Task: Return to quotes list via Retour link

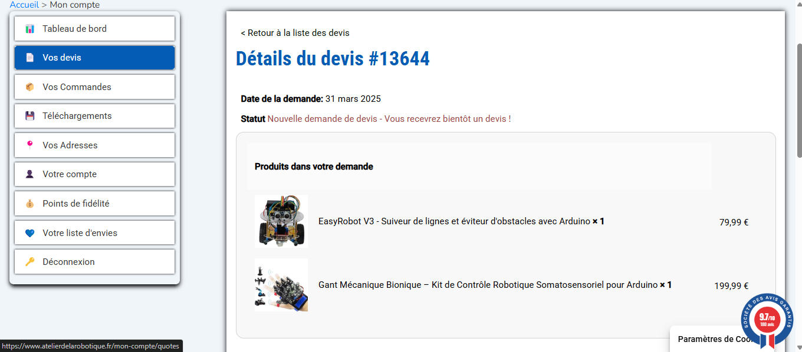Action: (295, 33)
